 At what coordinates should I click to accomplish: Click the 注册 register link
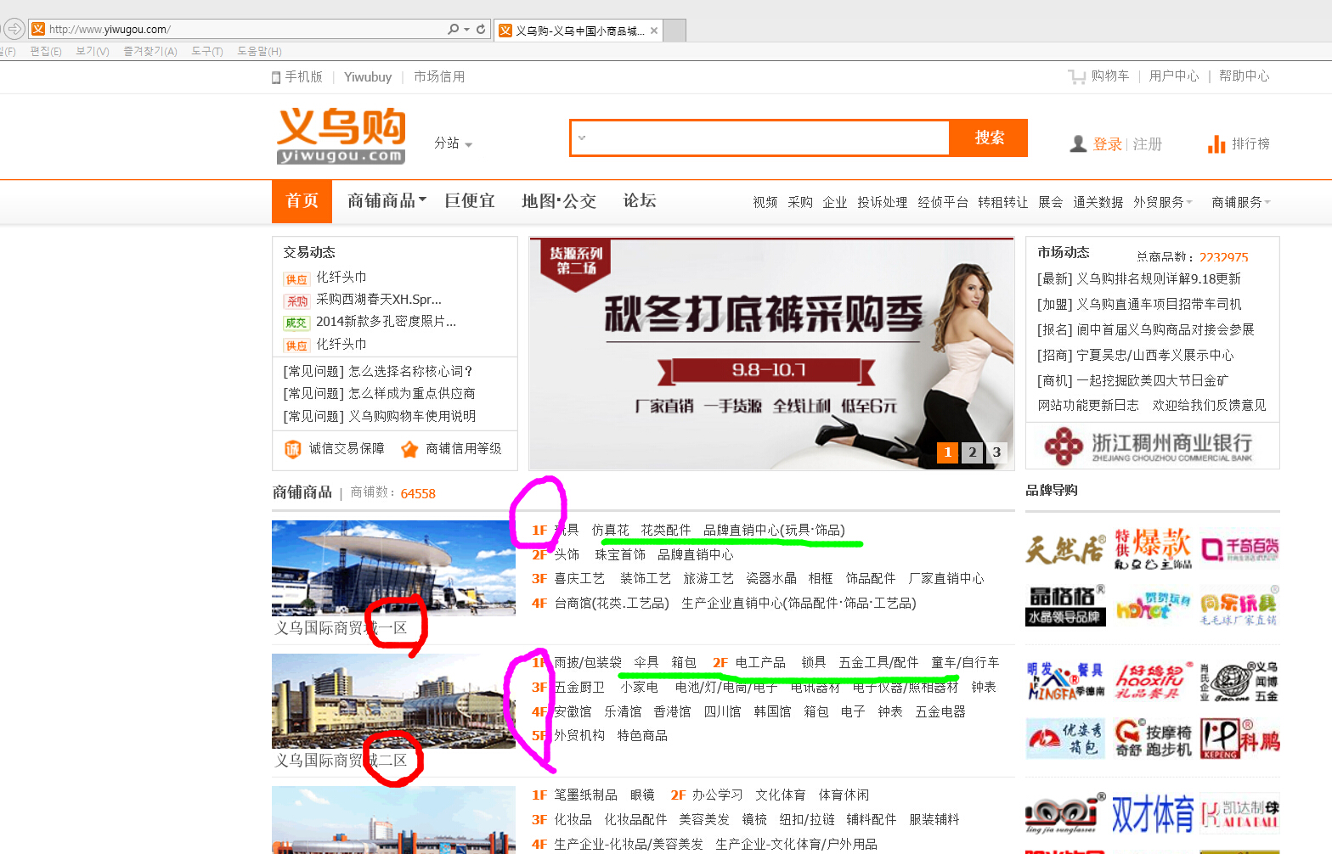(x=1147, y=144)
